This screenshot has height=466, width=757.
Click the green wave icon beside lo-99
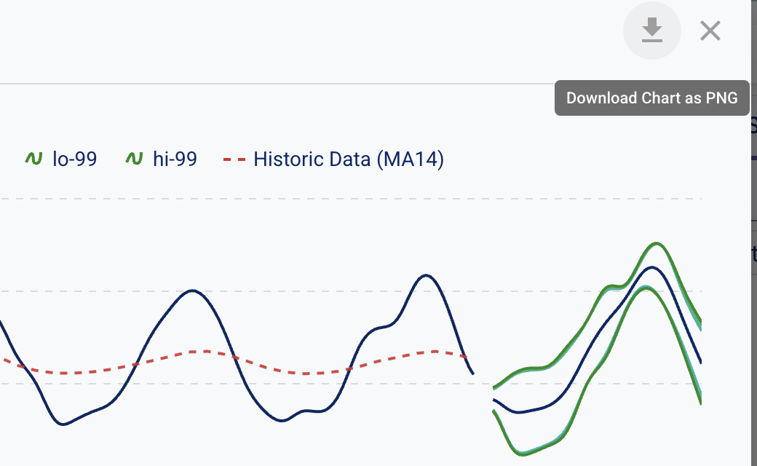[33, 159]
